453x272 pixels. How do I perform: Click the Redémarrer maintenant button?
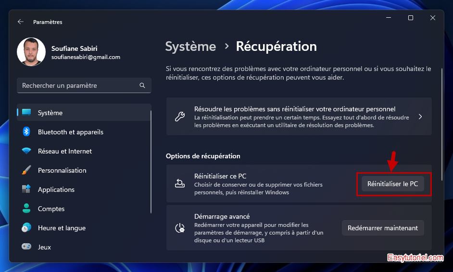click(383, 228)
